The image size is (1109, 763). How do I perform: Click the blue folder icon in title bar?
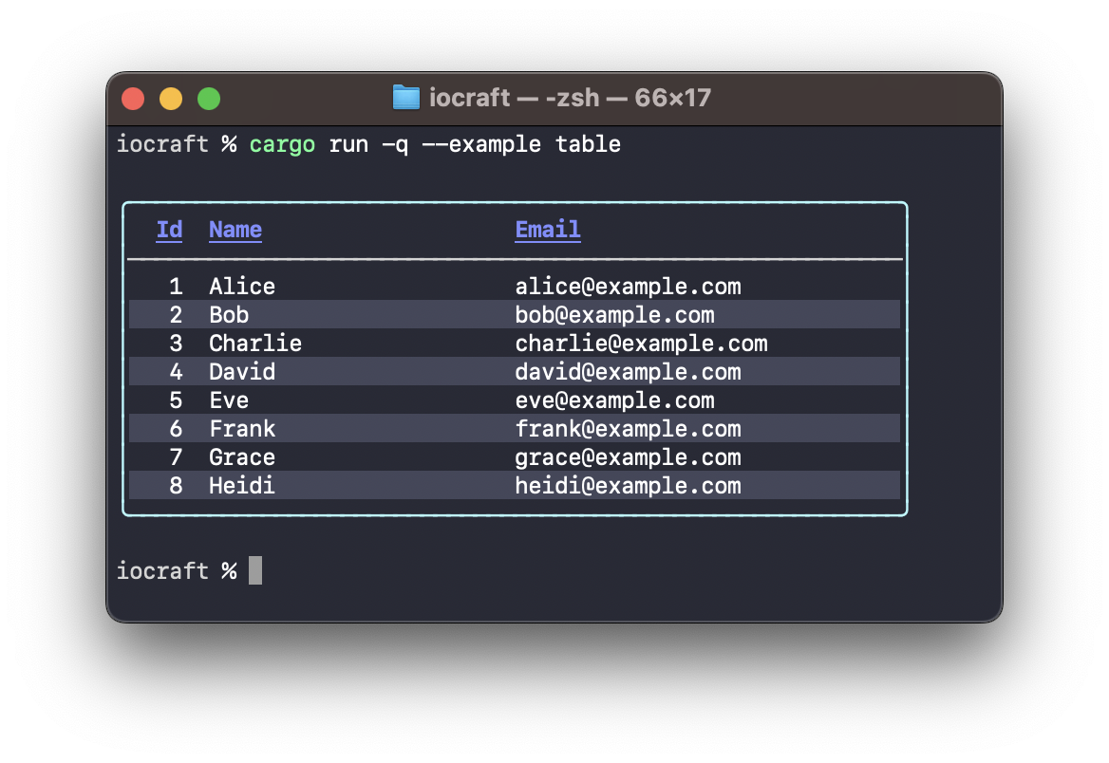(x=406, y=98)
